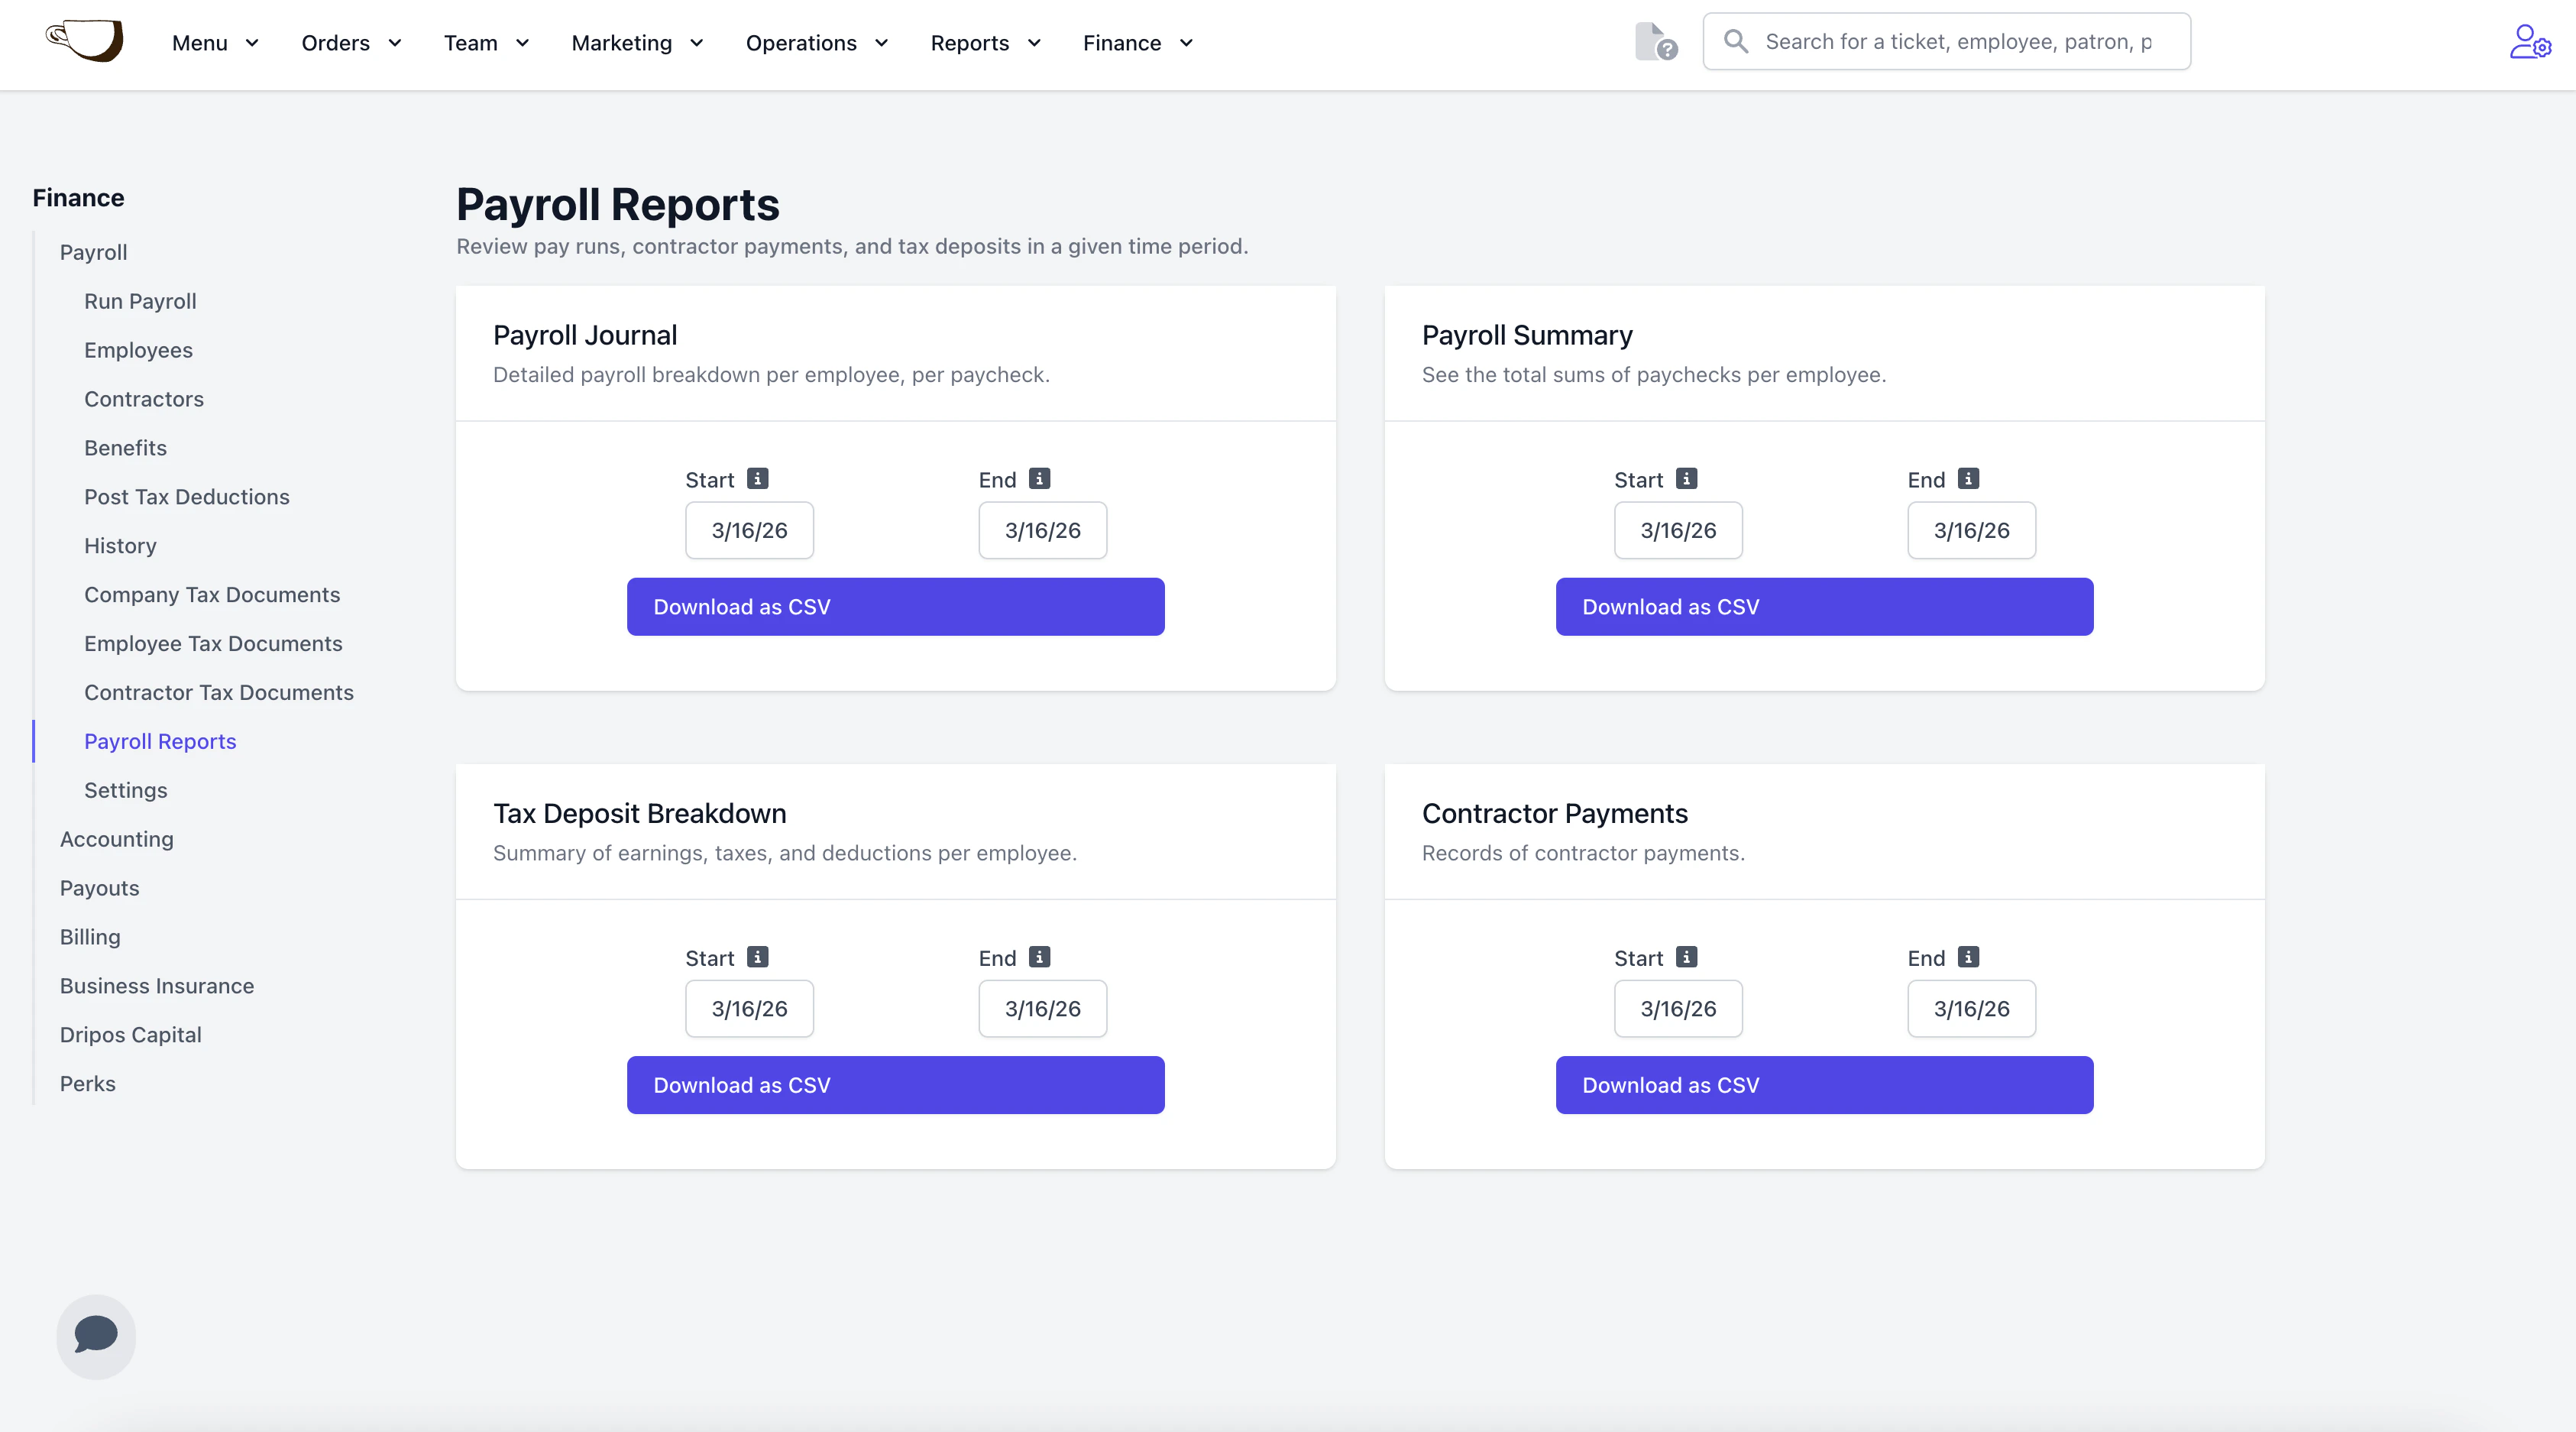This screenshot has height=1432, width=2576.
Task: Click Payroll Summary Start date field
Action: click(1677, 531)
